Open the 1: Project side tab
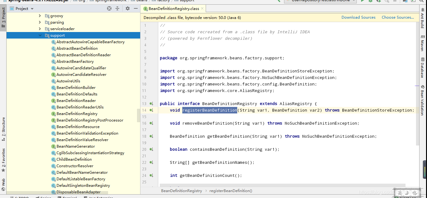Image resolution: width=427 pixels, height=198 pixels. pyautogui.click(x=3, y=18)
